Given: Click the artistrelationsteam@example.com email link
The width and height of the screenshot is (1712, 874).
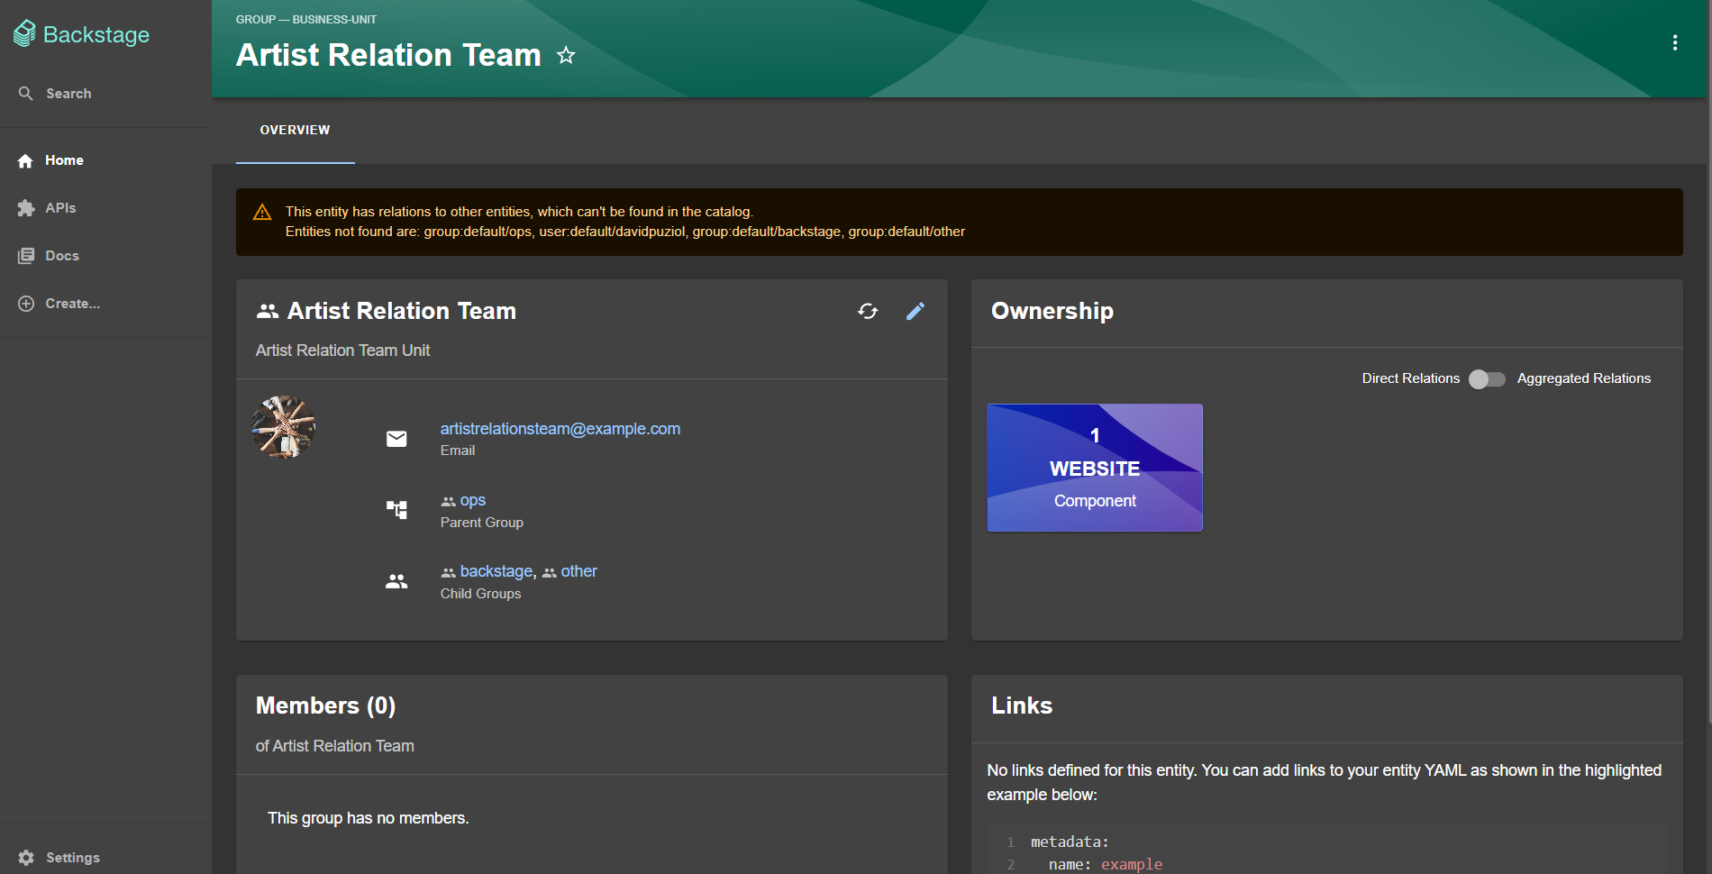Looking at the screenshot, I should 560,429.
